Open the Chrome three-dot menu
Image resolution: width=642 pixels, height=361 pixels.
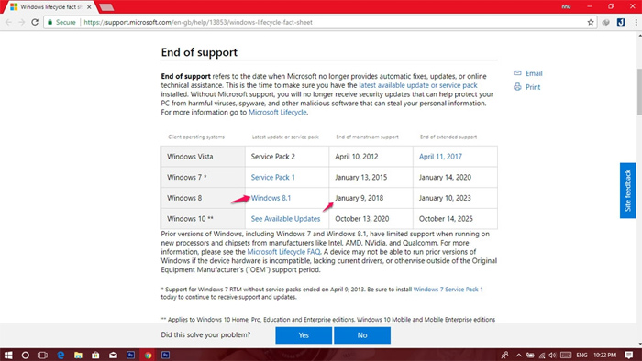(x=636, y=22)
